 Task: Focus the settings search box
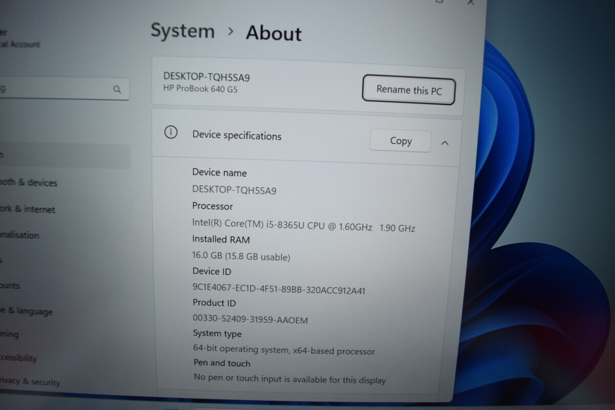(x=64, y=89)
